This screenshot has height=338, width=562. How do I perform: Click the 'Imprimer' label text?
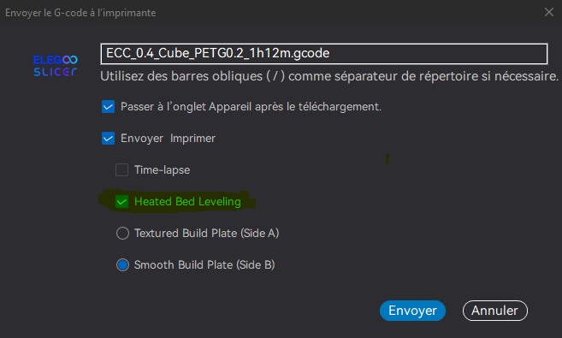pos(192,139)
